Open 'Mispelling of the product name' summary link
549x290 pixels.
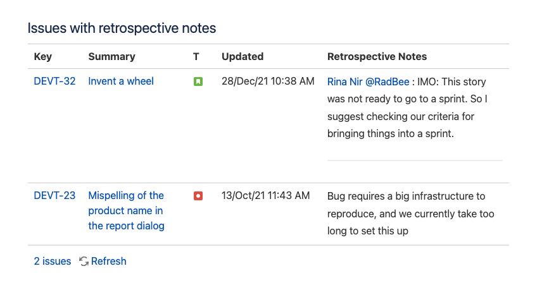(x=127, y=210)
